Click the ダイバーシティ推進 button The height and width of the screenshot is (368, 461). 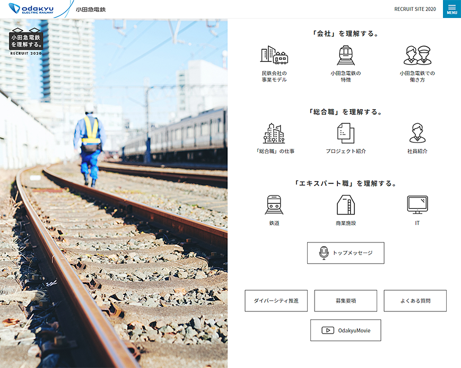tap(276, 301)
